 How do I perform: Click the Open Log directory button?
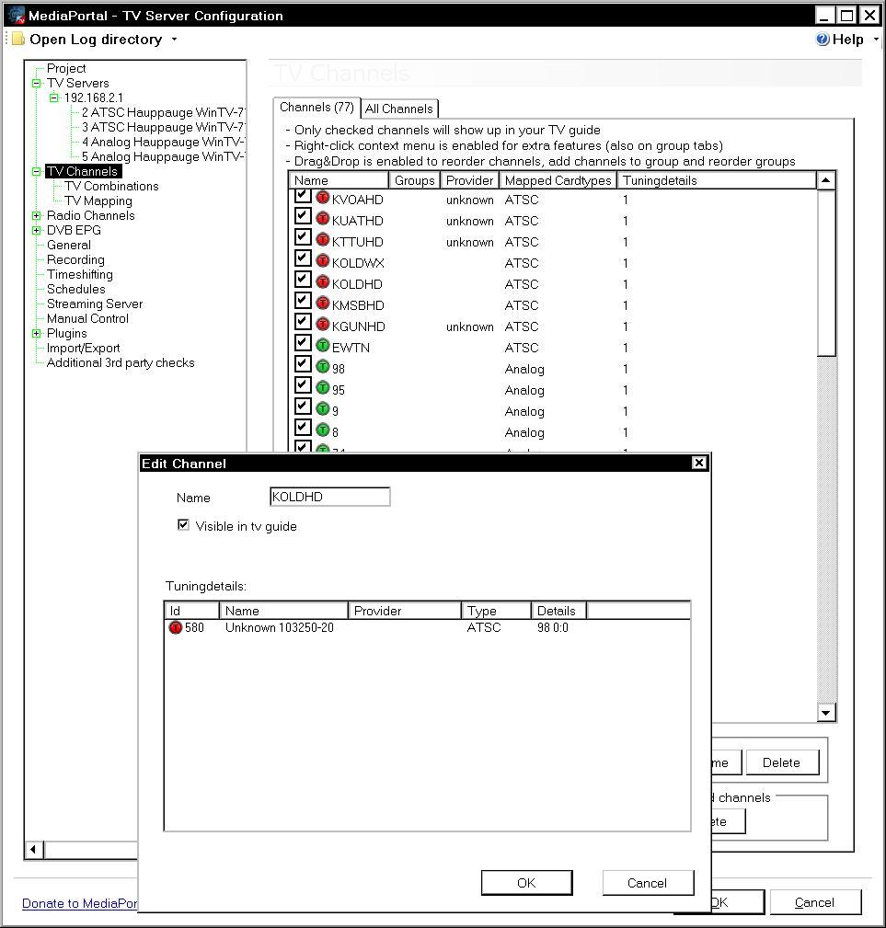[x=96, y=40]
